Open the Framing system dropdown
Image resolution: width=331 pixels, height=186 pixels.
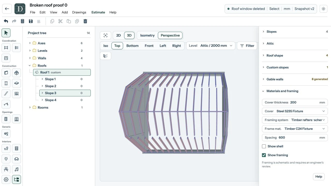(x=295, y=120)
